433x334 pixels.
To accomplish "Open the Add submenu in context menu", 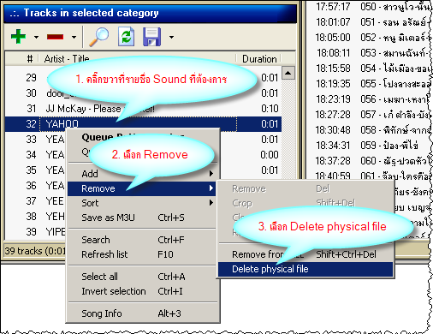I will coord(141,174).
